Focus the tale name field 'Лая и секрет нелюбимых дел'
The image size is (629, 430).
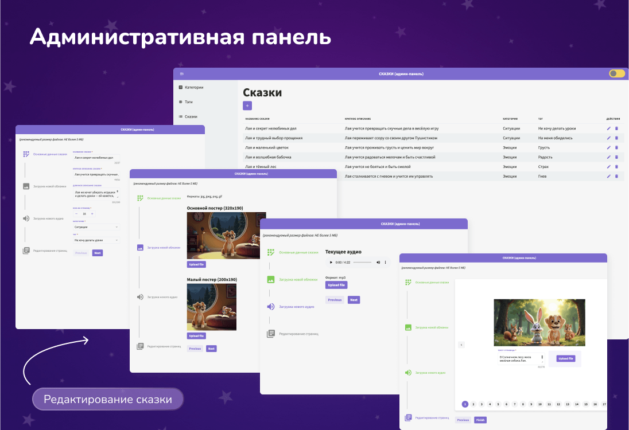[96, 158]
